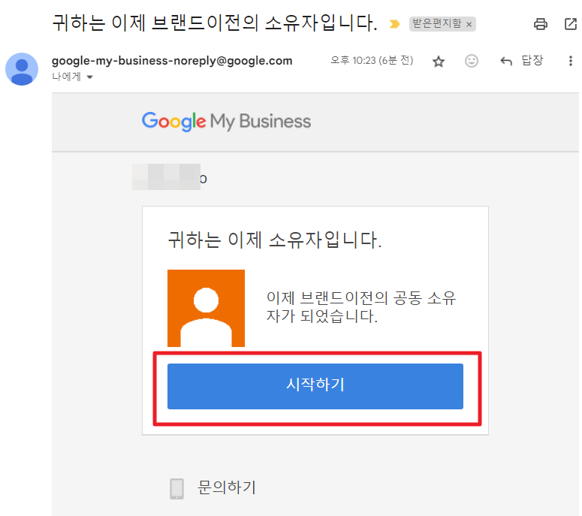Click the phone icon beside 문의하기

tap(176, 488)
